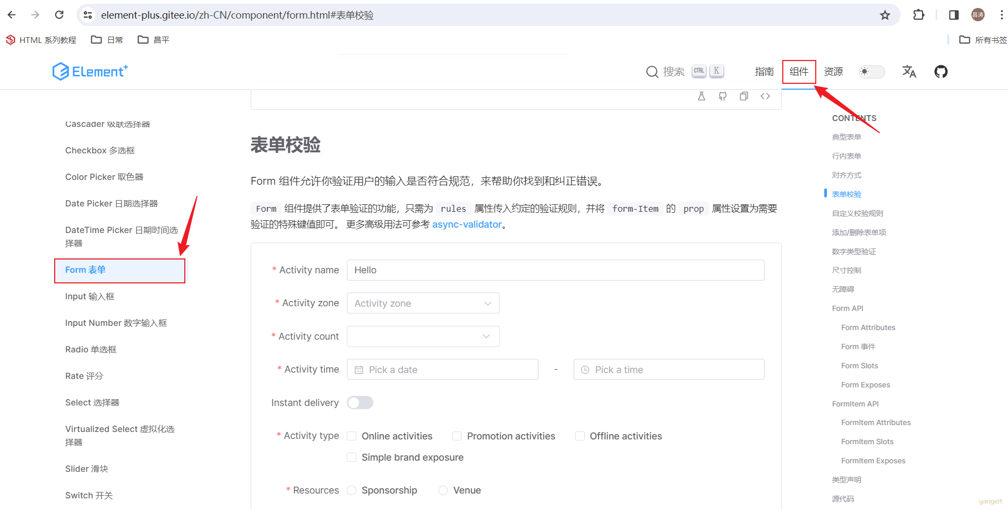
Task: Check Online activities checkbox
Action: (x=352, y=436)
